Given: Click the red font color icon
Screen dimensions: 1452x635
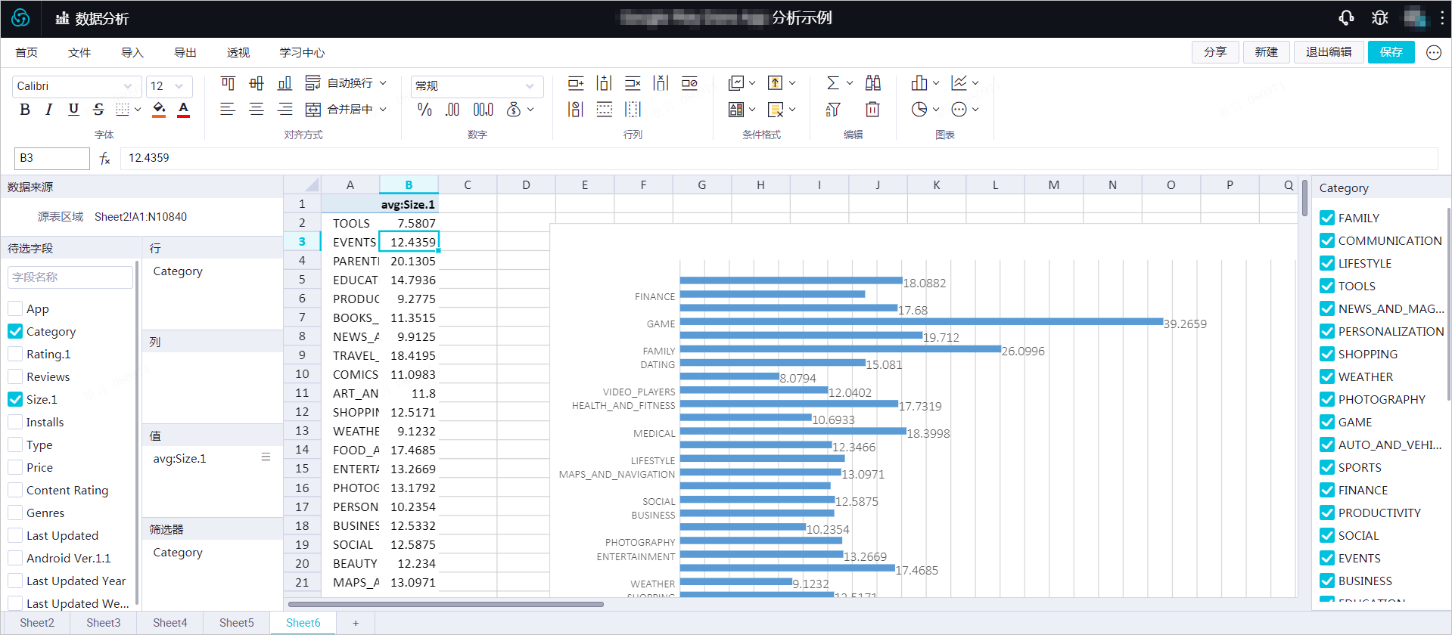Looking at the screenshot, I should [x=183, y=110].
